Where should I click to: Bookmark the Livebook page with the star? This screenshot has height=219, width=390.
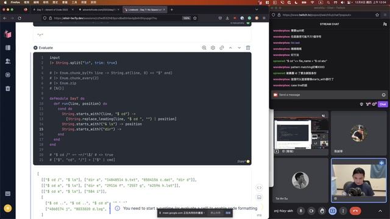(x=195, y=18)
